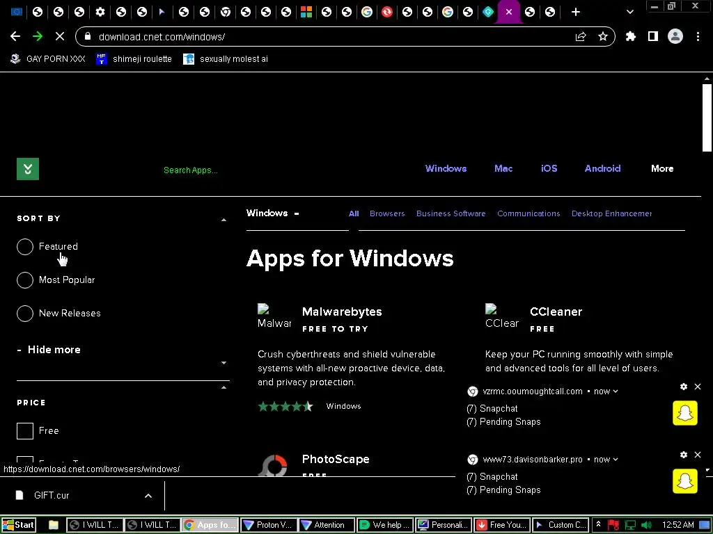The width and height of the screenshot is (713, 534).
Task: Open the Free You... taskbar window
Action: [x=501, y=525]
